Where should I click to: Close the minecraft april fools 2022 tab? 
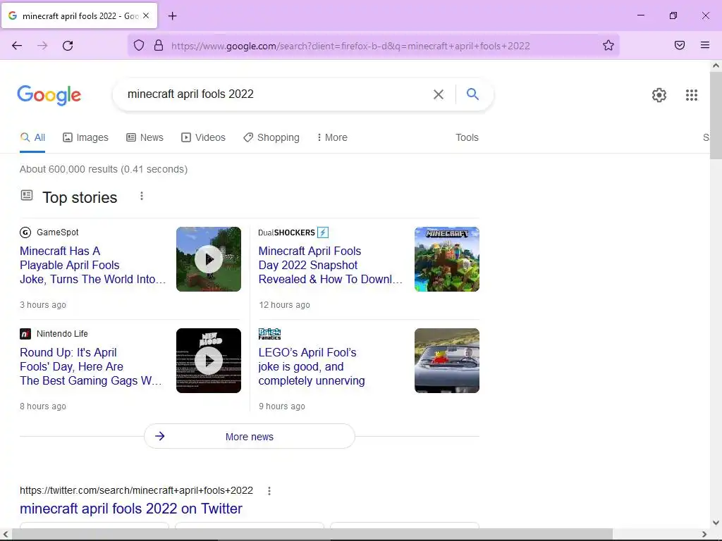point(146,15)
